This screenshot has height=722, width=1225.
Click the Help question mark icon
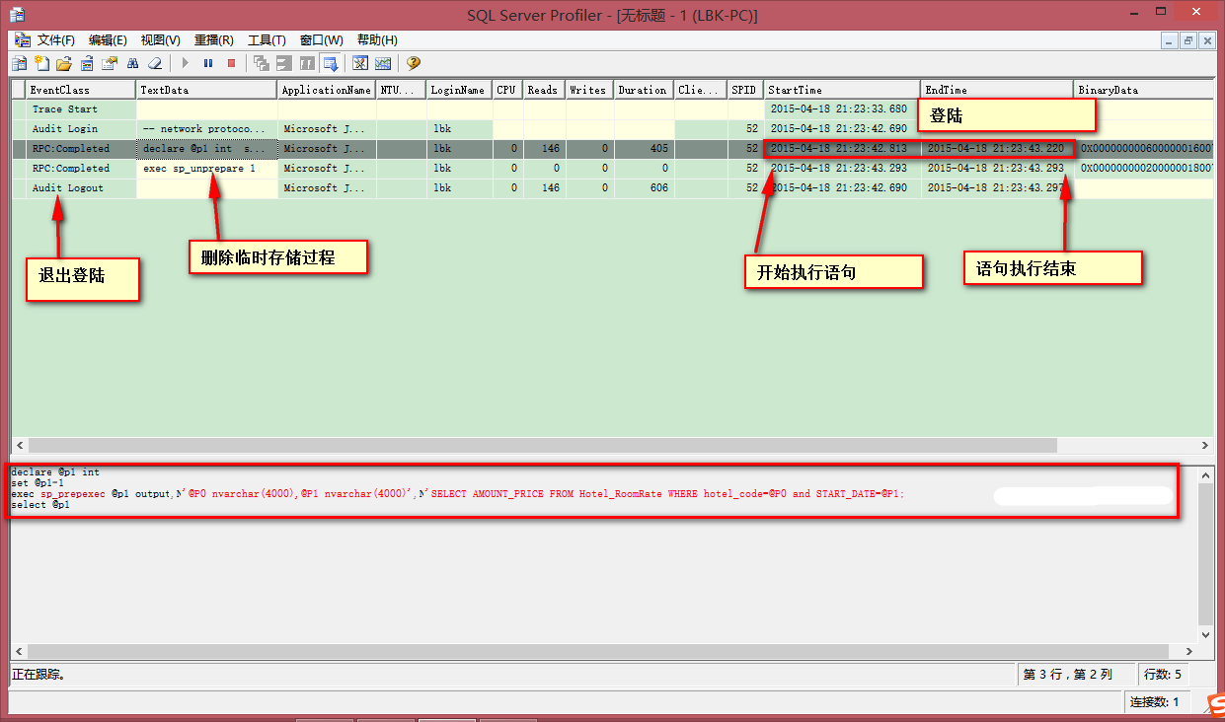point(413,64)
